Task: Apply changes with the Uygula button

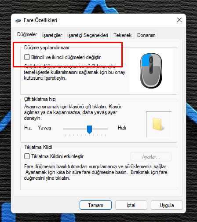Action: pyautogui.click(x=167, y=205)
